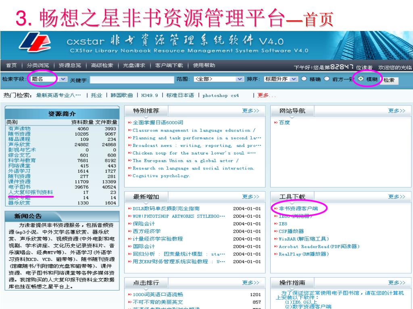The width and height of the screenshot is (413, 309).
Task: Open DSLR数码单反摄影完全指南 entry
Action: [x=166, y=208]
